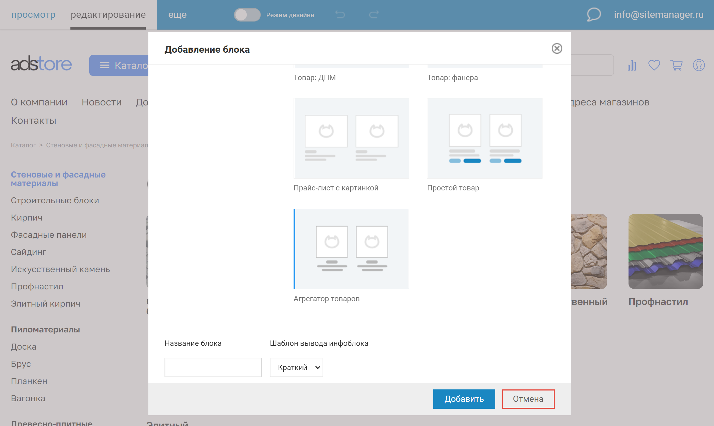The width and height of the screenshot is (714, 426).
Task: Open the comparison bar chart icon
Action: click(x=631, y=65)
